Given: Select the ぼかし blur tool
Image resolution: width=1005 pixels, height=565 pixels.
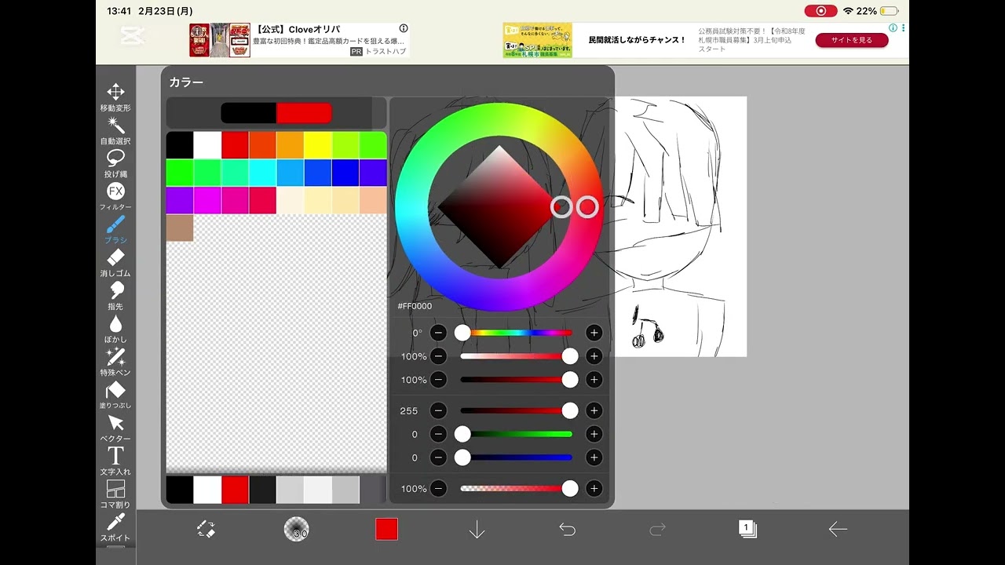Looking at the screenshot, I should coord(115,330).
